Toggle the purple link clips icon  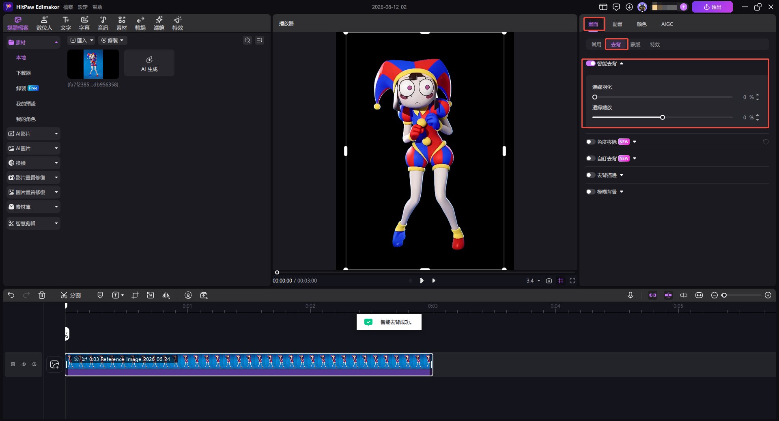click(653, 295)
